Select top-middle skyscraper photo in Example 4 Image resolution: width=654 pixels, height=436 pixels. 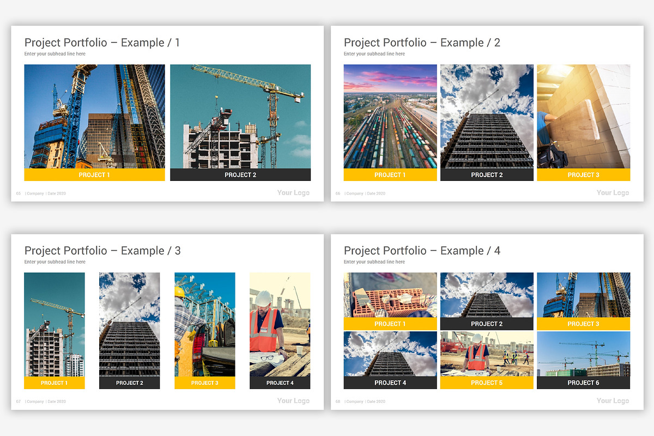coord(487,295)
